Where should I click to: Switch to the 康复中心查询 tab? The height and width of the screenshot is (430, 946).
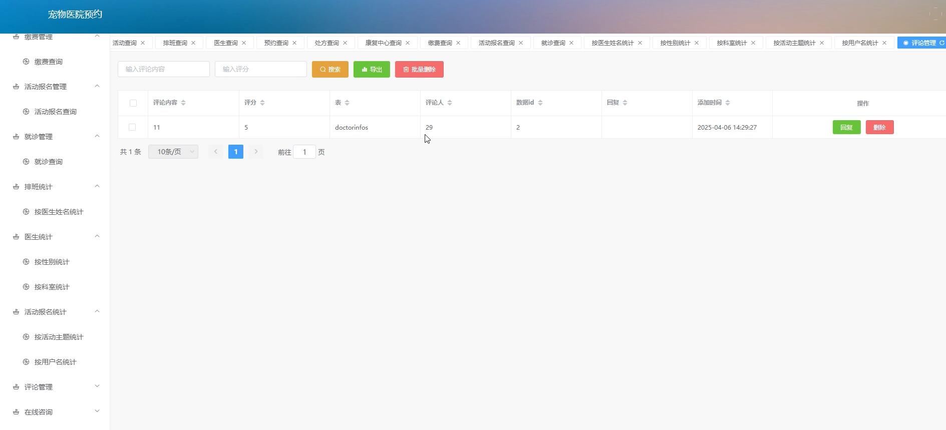click(383, 43)
